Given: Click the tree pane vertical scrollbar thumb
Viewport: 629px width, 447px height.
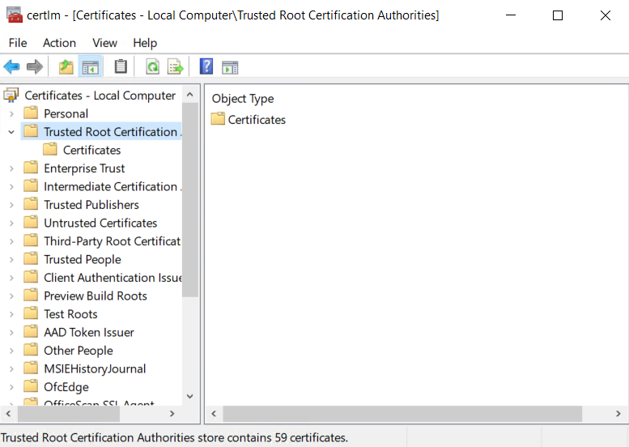Looking at the screenshot, I should click(x=190, y=200).
